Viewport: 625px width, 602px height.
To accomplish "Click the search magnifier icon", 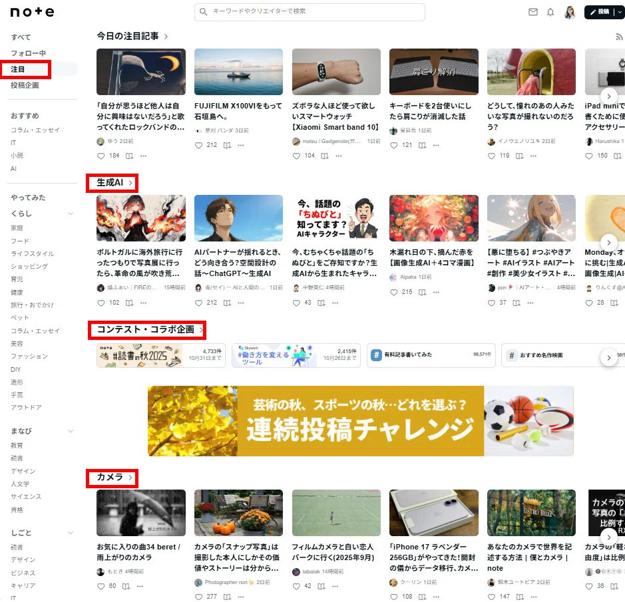I will pos(203,11).
